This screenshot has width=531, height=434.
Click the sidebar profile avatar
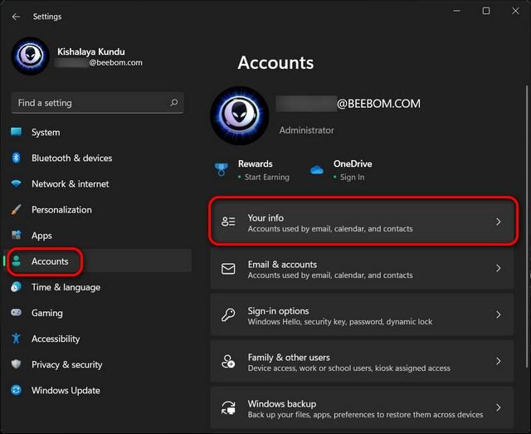click(31, 56)
